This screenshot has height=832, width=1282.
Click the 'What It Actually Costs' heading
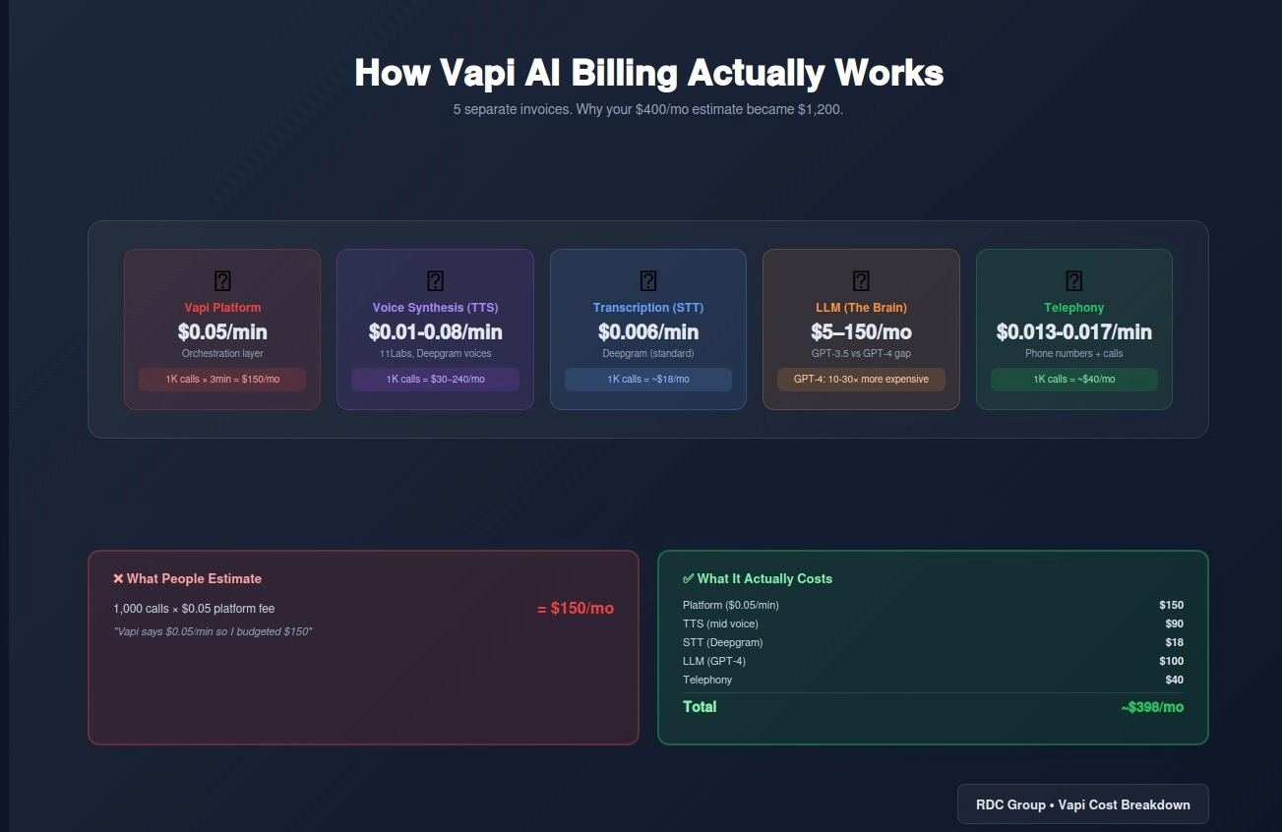764,579
